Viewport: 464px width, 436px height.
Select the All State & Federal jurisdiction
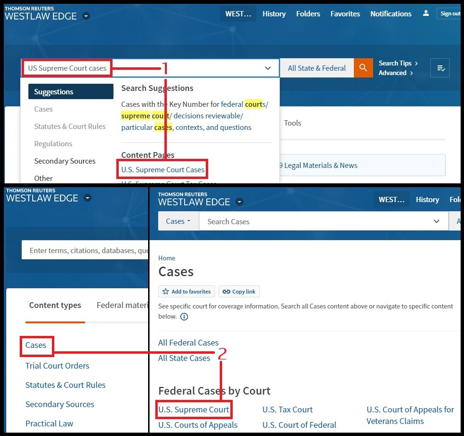coord(316,68)
